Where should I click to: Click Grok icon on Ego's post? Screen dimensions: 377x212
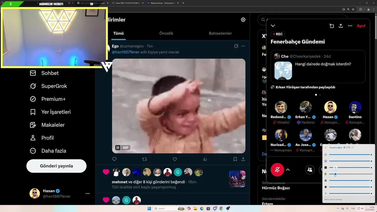point(236,46)
